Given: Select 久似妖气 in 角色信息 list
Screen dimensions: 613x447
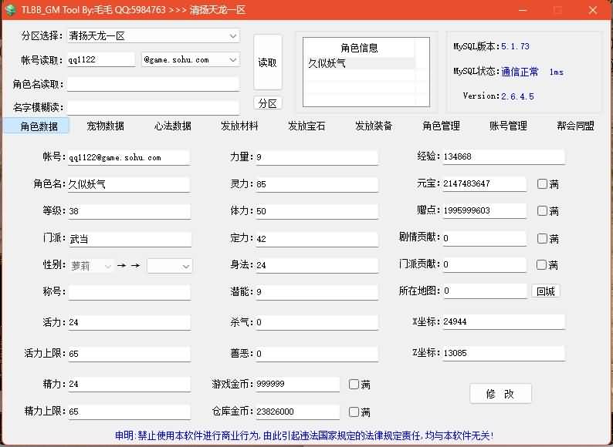Looking at the screenshot, I should (360, 63).
